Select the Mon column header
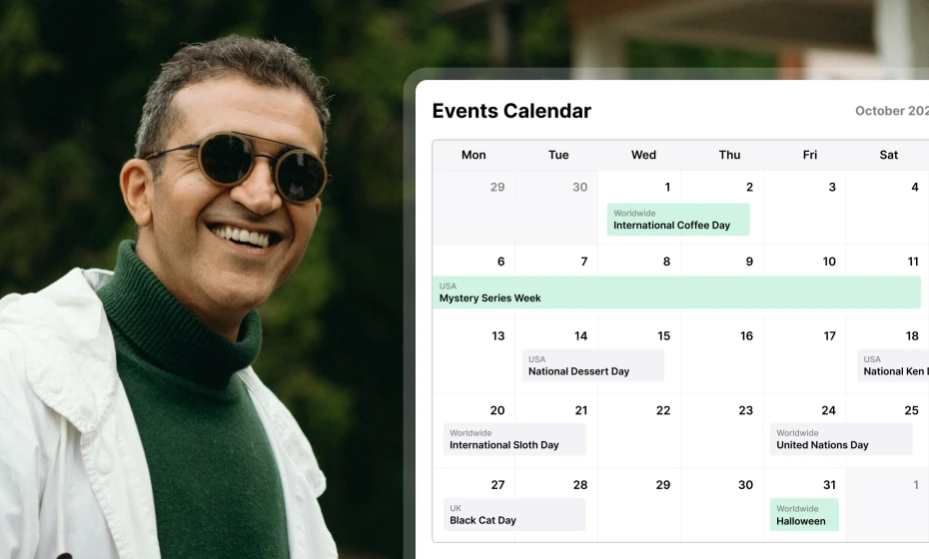Viewport: 929px width, 559px height. click(x=473, y=155)
